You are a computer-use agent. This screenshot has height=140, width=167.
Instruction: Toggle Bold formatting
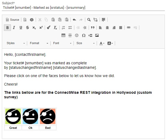click(x=7, y=28)
